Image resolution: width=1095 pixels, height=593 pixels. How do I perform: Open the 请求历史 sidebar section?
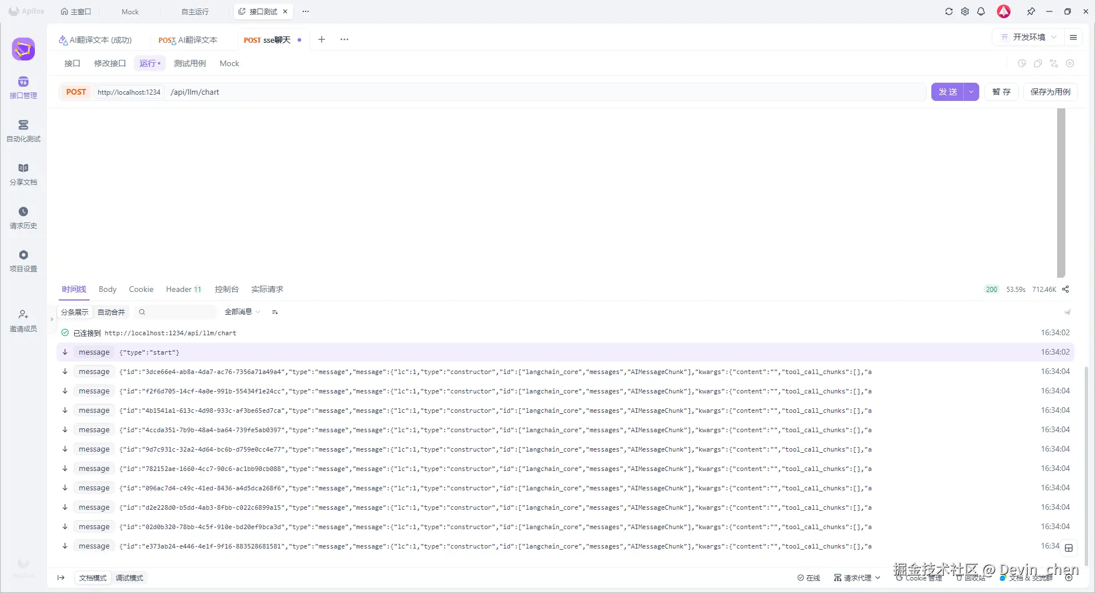(23, 218)
